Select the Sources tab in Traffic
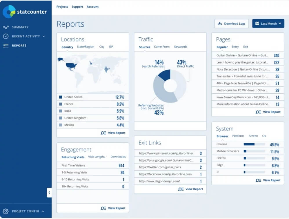Image resolution: width=289 pixels, height=219 pixels. coord(144,47)
